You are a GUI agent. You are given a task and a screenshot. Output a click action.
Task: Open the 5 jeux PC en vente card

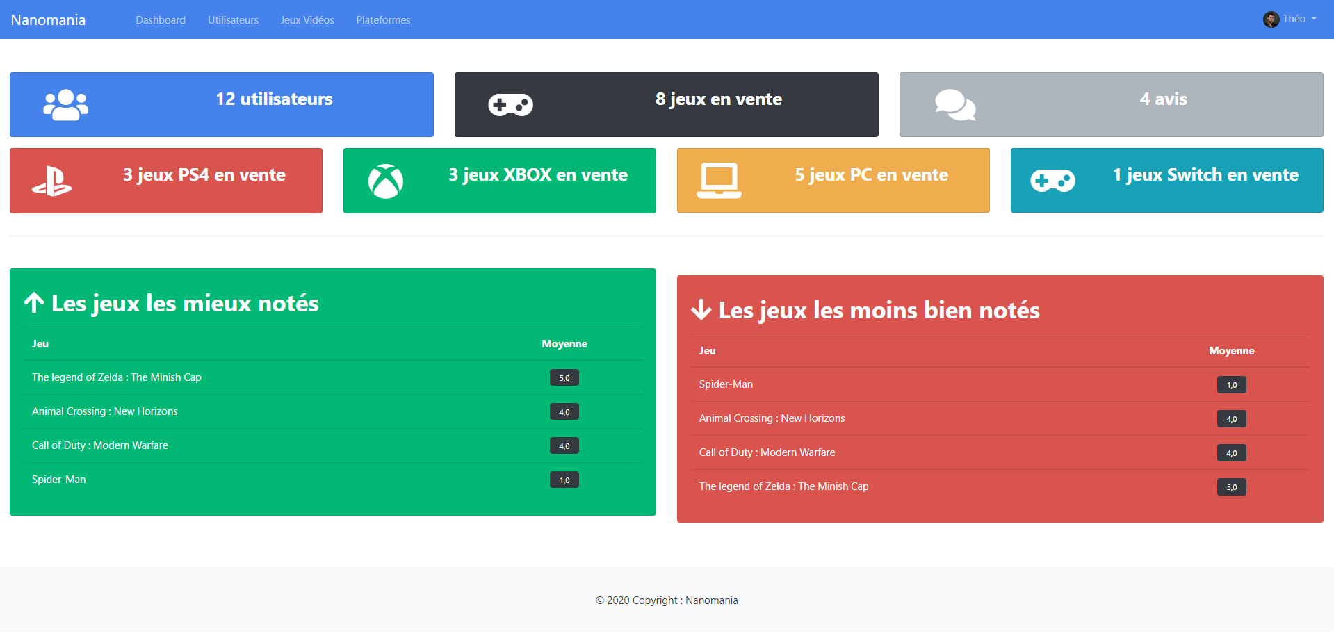pyautogui.click(x=833, y=181)
